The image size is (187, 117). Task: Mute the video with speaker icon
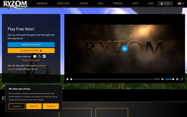click(x=163, y=79)
